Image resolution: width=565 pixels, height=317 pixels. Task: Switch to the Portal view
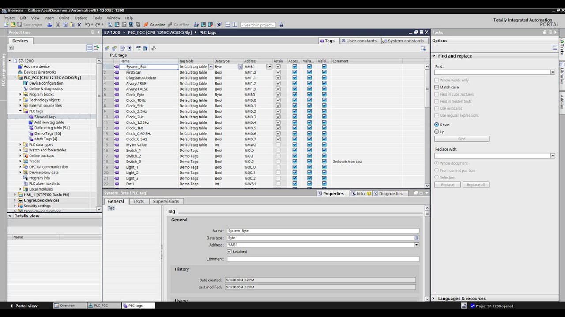pos(24,306)
